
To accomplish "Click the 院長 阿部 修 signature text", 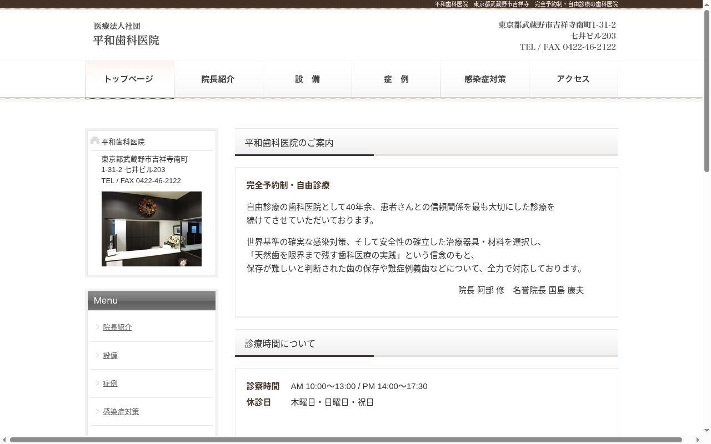I will (x=481, y=290).
